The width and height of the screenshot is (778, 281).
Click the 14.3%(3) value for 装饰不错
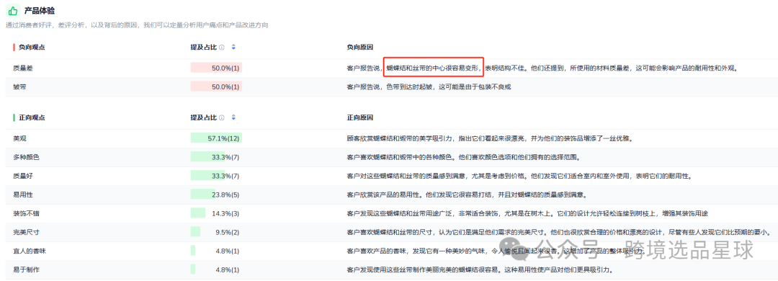pos(225,213)
